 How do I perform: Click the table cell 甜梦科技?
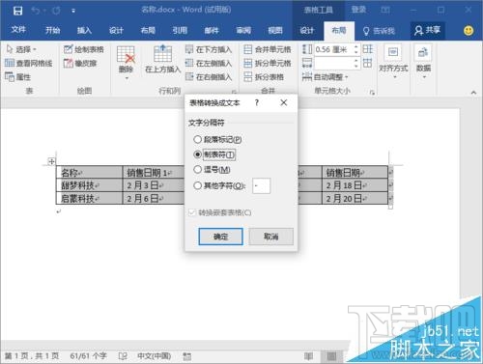(x=89, y=185)
